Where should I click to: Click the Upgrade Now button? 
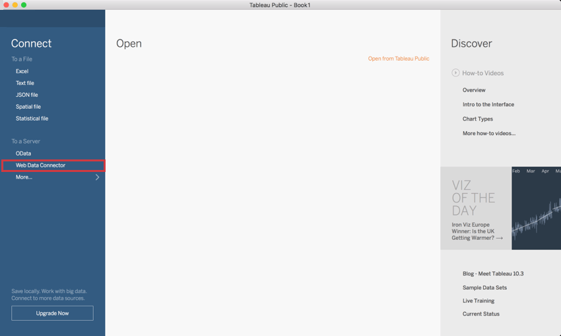(x=52, y=313)
